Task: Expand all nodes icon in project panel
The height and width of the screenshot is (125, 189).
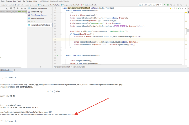Action: [14, 9]
